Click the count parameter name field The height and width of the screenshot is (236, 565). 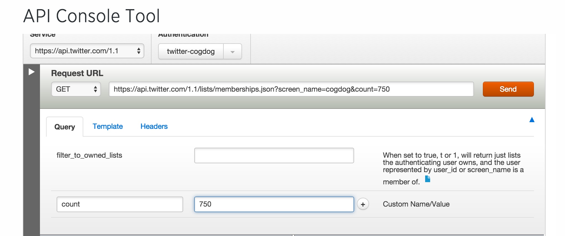pyautogui.click(x=120, y=204)
